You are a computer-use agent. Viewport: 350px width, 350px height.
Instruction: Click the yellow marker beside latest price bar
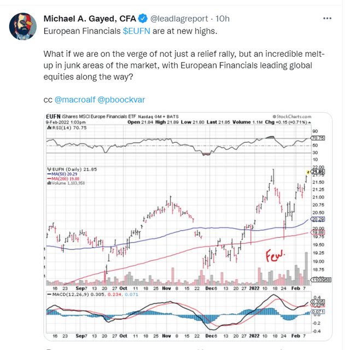(308, 172)
